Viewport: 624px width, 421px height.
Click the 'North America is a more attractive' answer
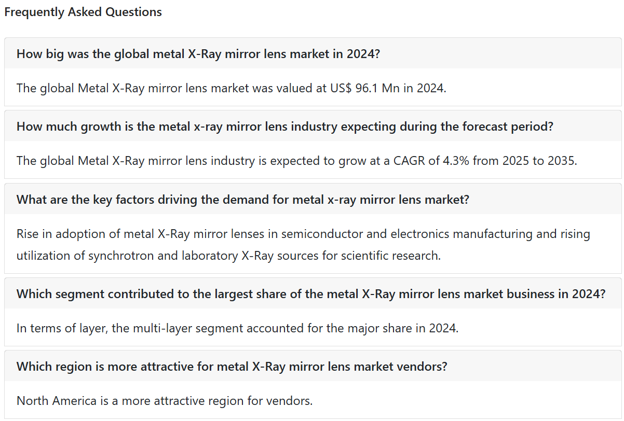pos(165,400)
